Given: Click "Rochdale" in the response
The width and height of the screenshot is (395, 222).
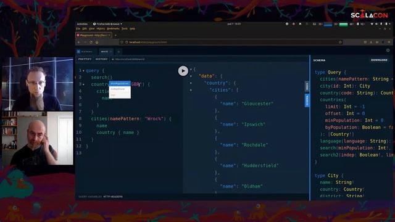Looking at the screenshot, I should point(255,145).
